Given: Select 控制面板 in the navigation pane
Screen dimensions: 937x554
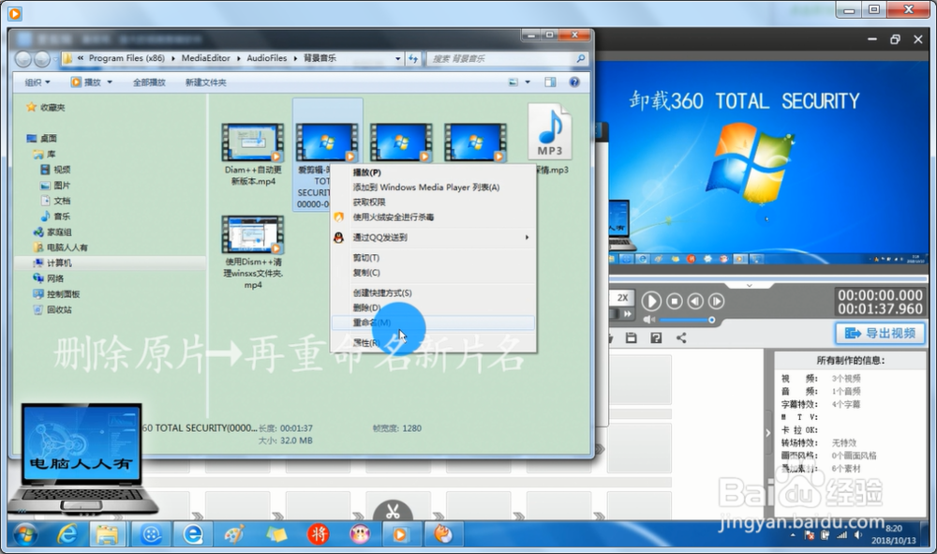Looking at the screenshot, I should pyautogui.click(x=56, y=294).
